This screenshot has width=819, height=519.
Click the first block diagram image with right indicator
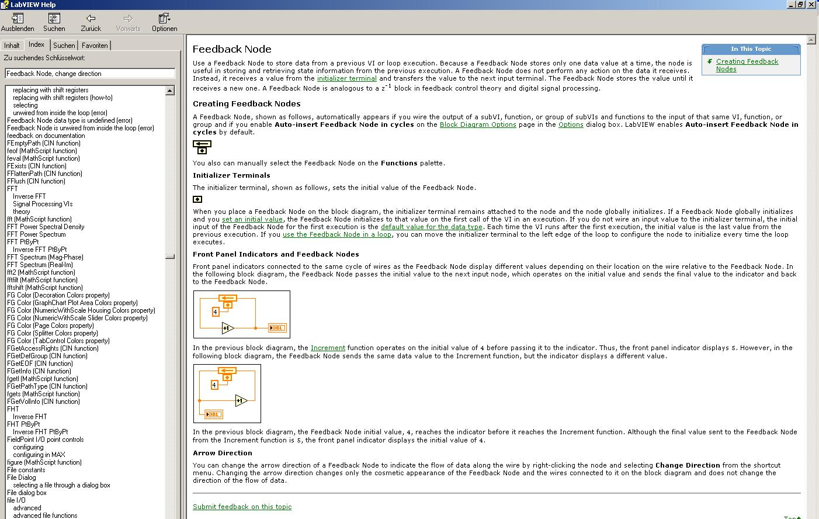coord(242,314)
